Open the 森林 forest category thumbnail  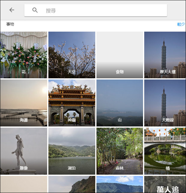(x=120, y=151)
